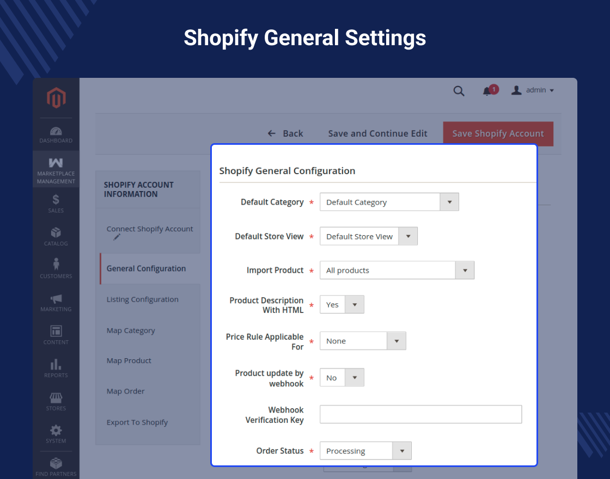Screen dimensions: 610x479
Task: Click Save and Continue Edit
Action: (378, 133)
